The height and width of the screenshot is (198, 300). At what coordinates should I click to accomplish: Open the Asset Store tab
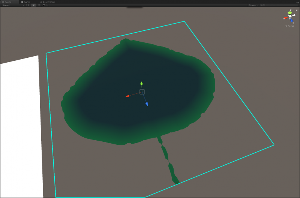coord(48,2)
